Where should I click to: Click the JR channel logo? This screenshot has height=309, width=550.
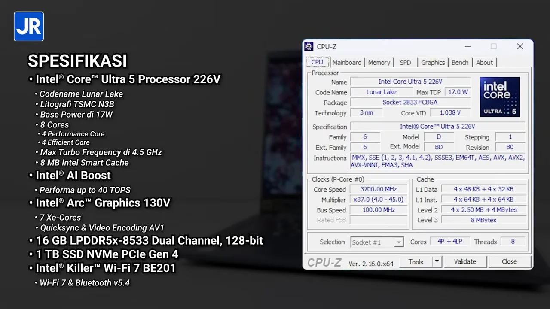29,27
